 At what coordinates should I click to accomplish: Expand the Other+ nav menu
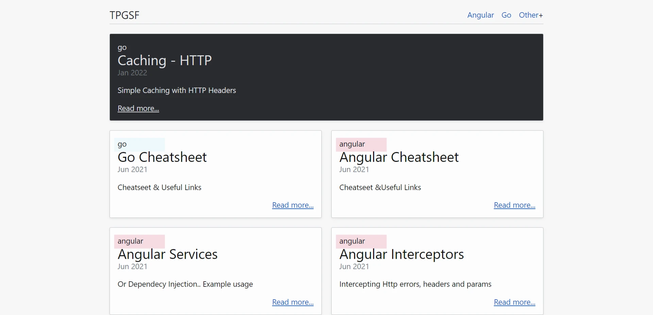click(531, 15)
